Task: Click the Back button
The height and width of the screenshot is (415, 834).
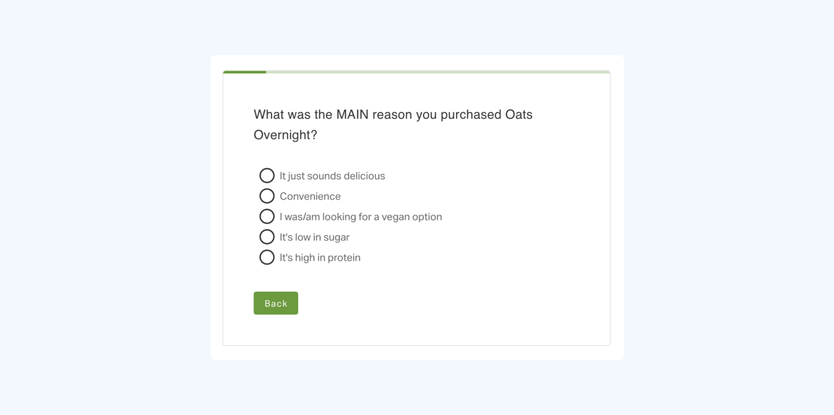Action: click(276, 303)
